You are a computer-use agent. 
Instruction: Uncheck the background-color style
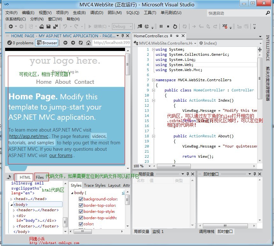tap(81, 199)
